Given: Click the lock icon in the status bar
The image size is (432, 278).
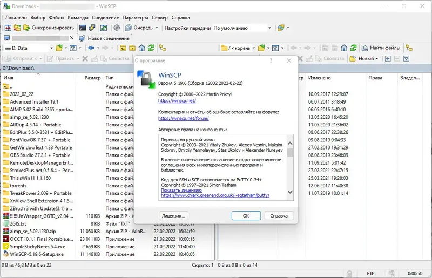Looking at the screenshot, I should coord(349,273).
